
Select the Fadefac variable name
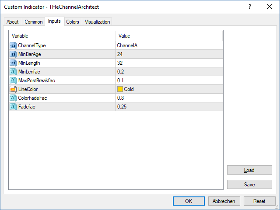27,107
